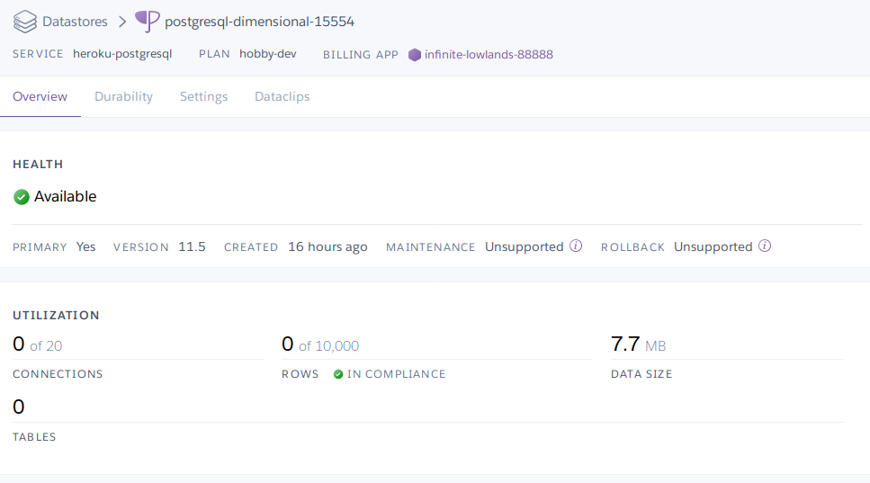Viewport: 870px width, 483px height.
Task: Go to the Dataclips tab
Action: pos(282,96)
